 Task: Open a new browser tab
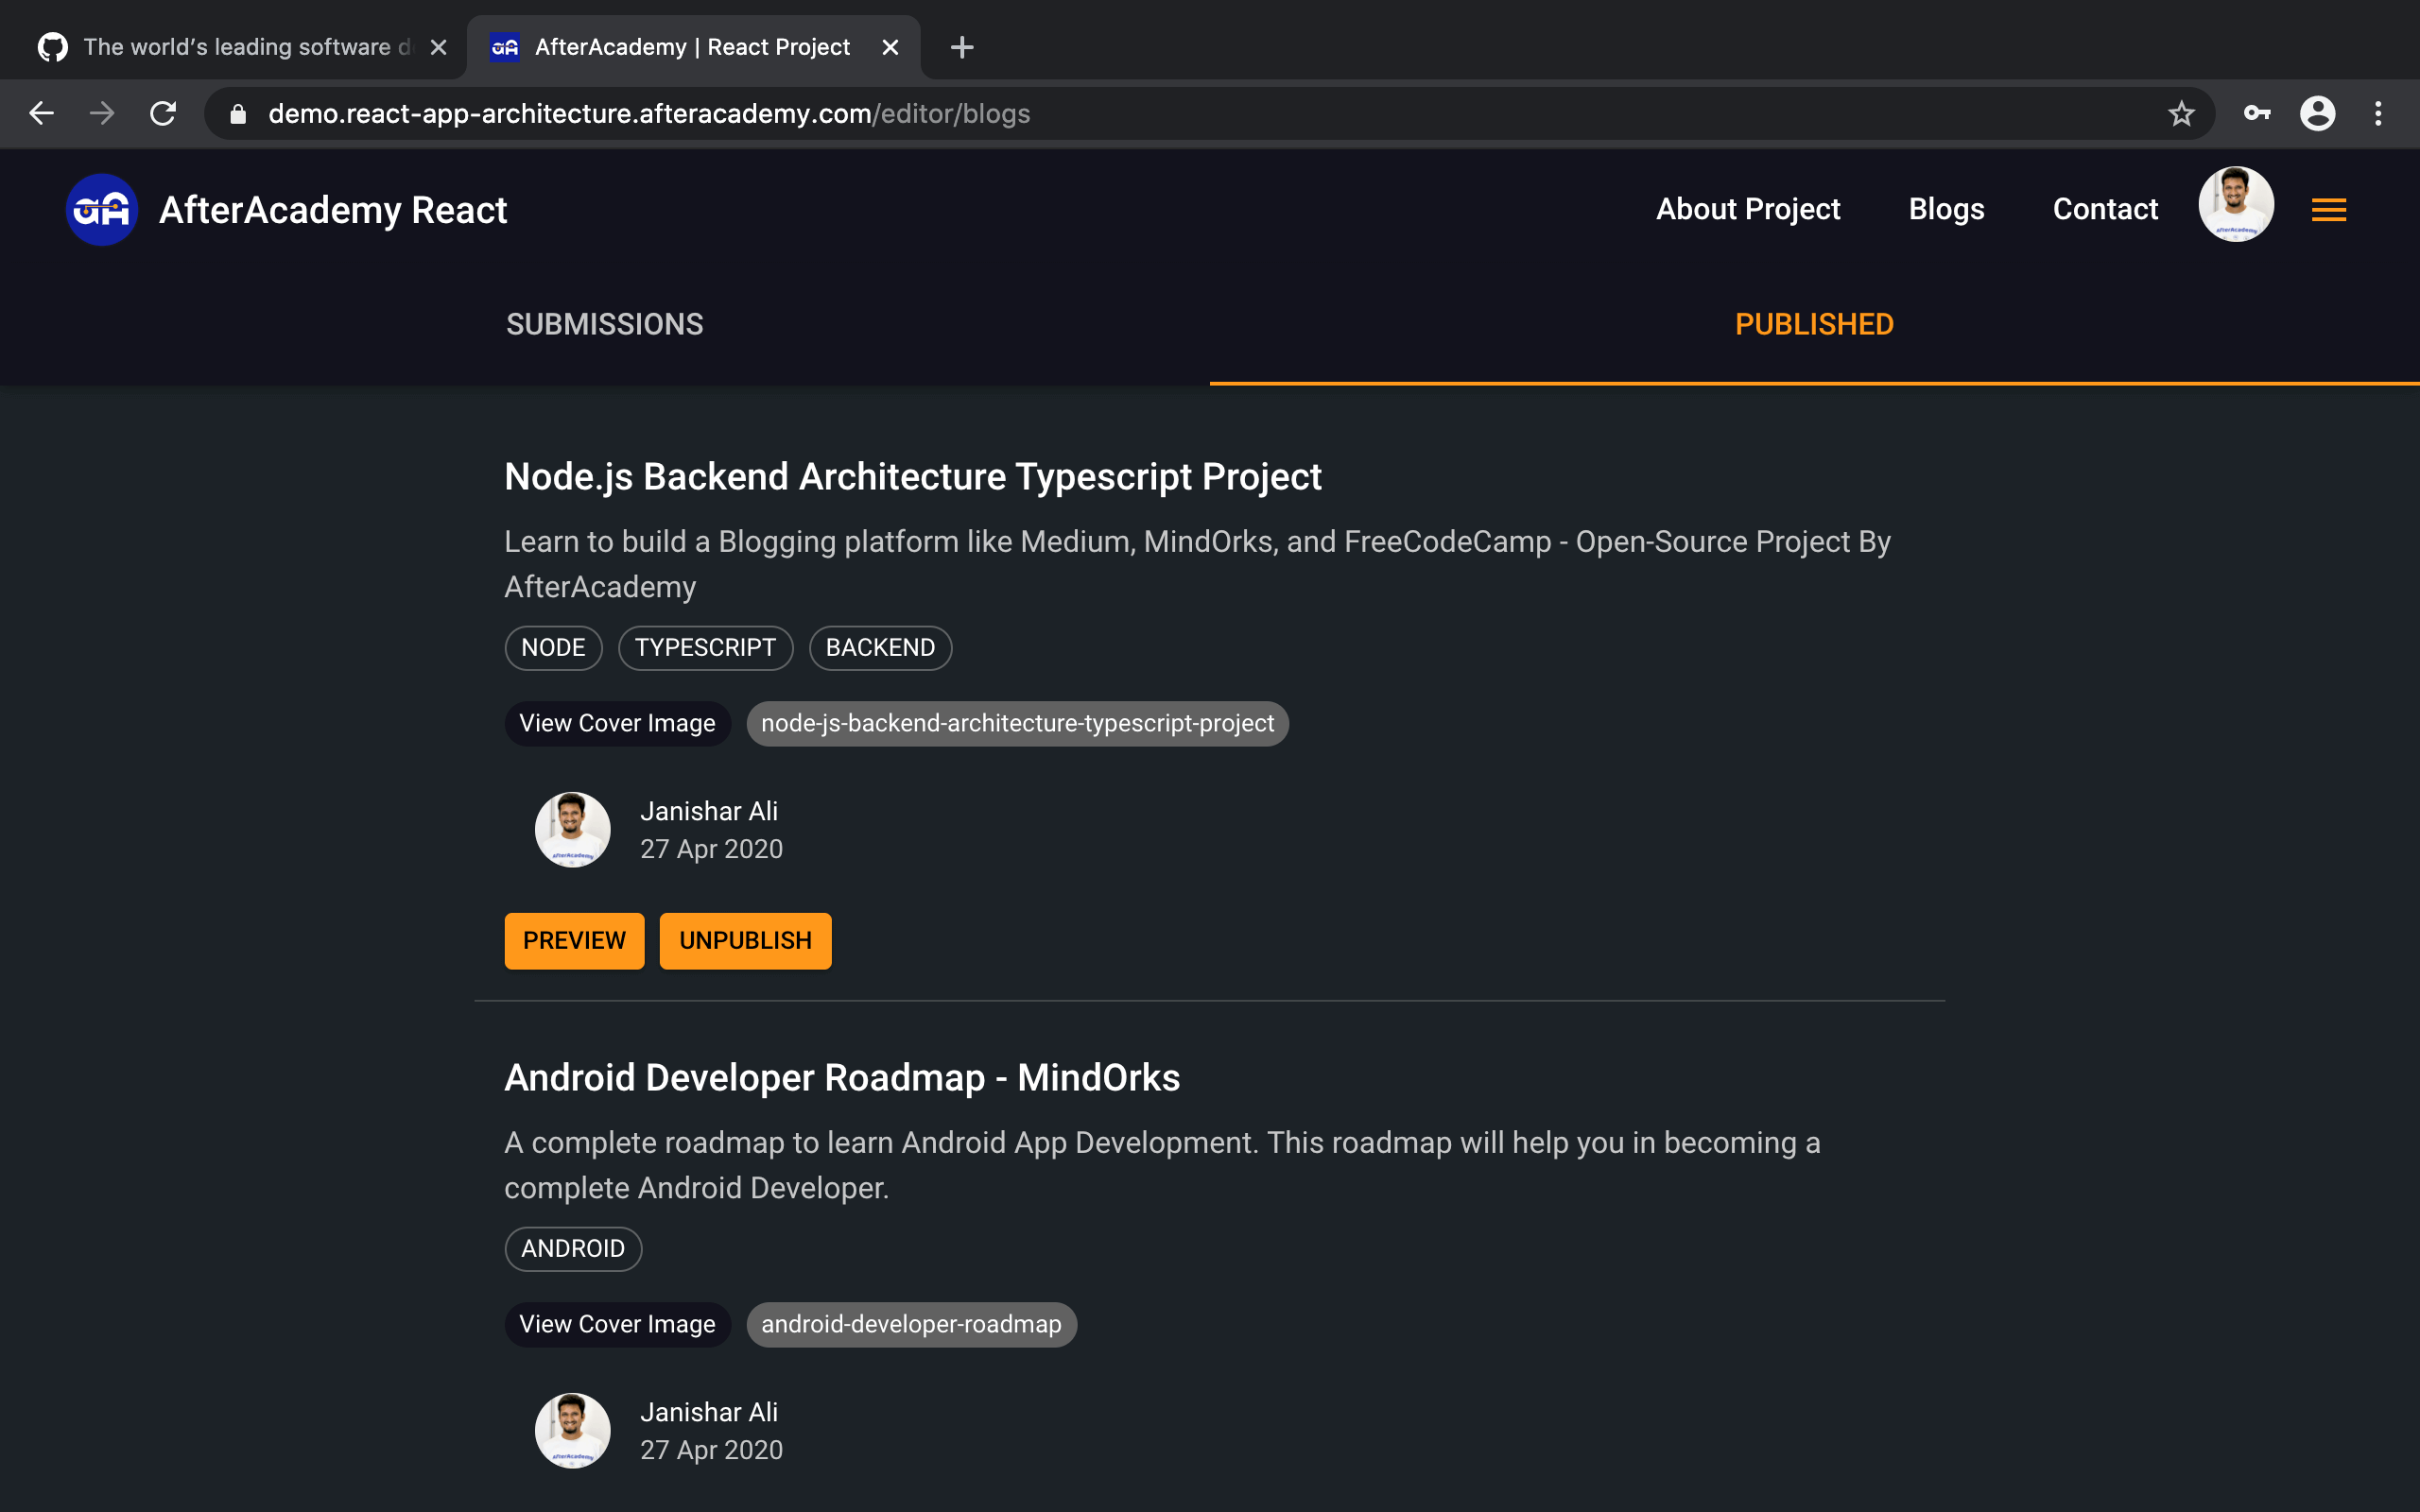click(x=962, y=47)
